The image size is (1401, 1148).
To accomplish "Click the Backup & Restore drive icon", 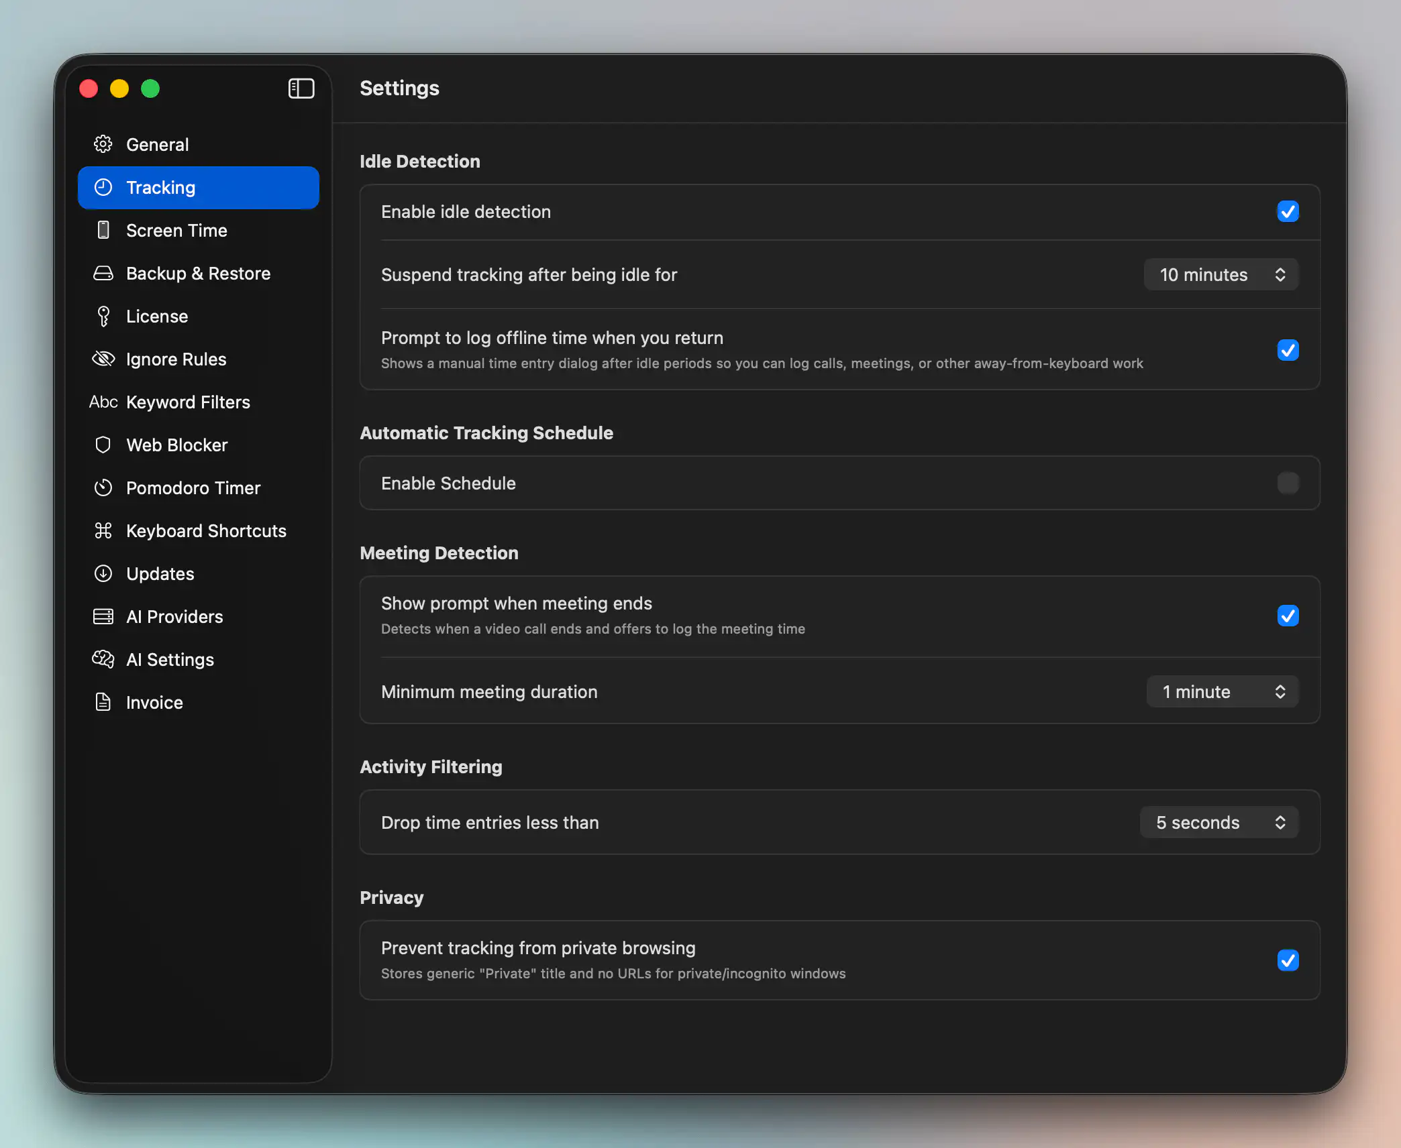I will [103, 273].
